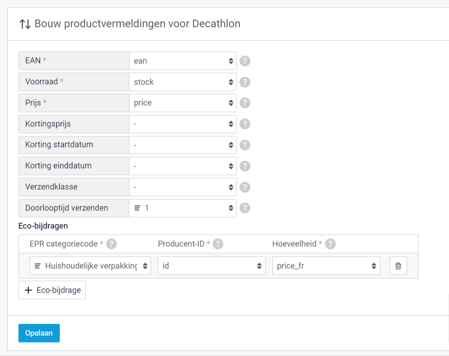449x356 pixels.
Task: Click the Korting startdatum label
Action: coord(59,145)
